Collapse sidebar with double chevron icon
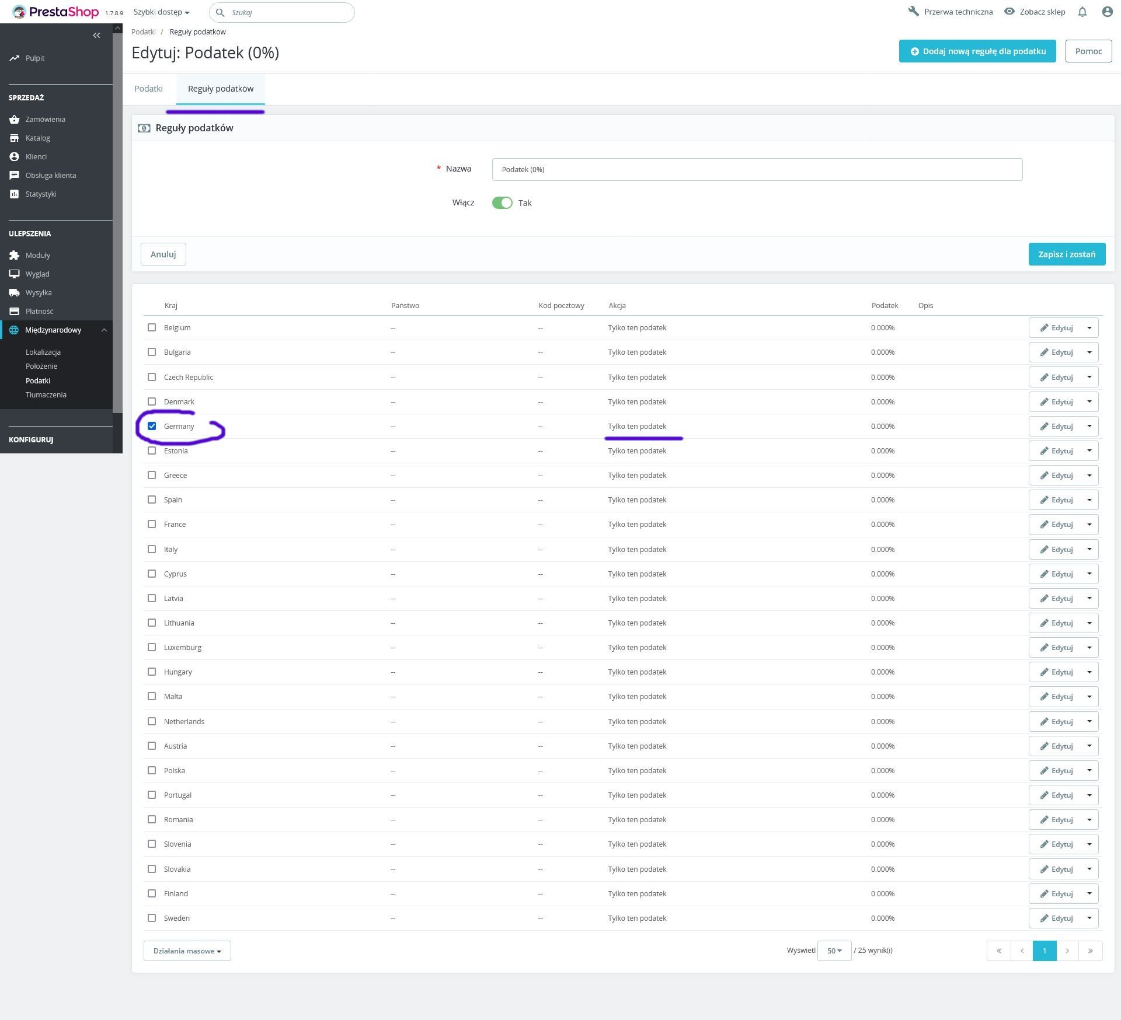This screenshot has height=1020, width=1121. (96, 36)
